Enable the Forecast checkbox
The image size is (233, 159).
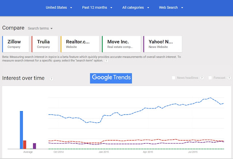(210, 78)
